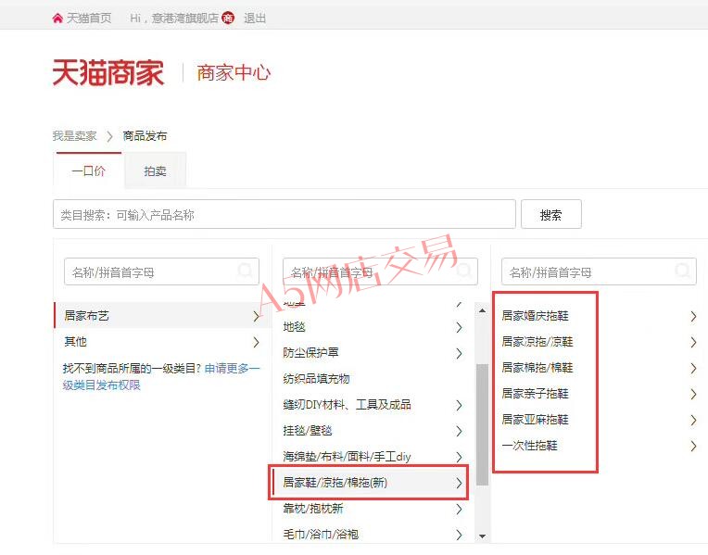Focus the 类目搜索 input field

284,215
